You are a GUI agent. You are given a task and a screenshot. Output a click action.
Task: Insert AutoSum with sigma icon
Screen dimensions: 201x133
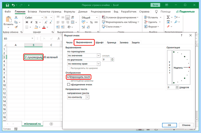click(168, 17)
